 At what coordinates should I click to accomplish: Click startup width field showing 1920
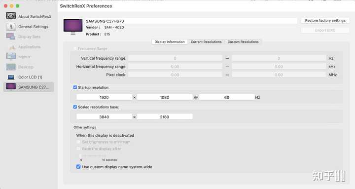pos(104,97)
